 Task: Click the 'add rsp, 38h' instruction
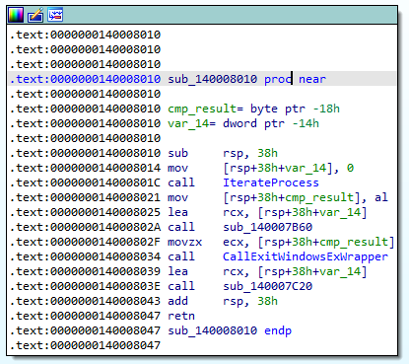(x=223, y=301)
